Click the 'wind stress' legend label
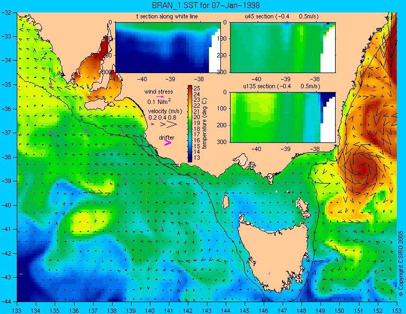The width and height of the screenshot is (406, 314). point(159,91)
